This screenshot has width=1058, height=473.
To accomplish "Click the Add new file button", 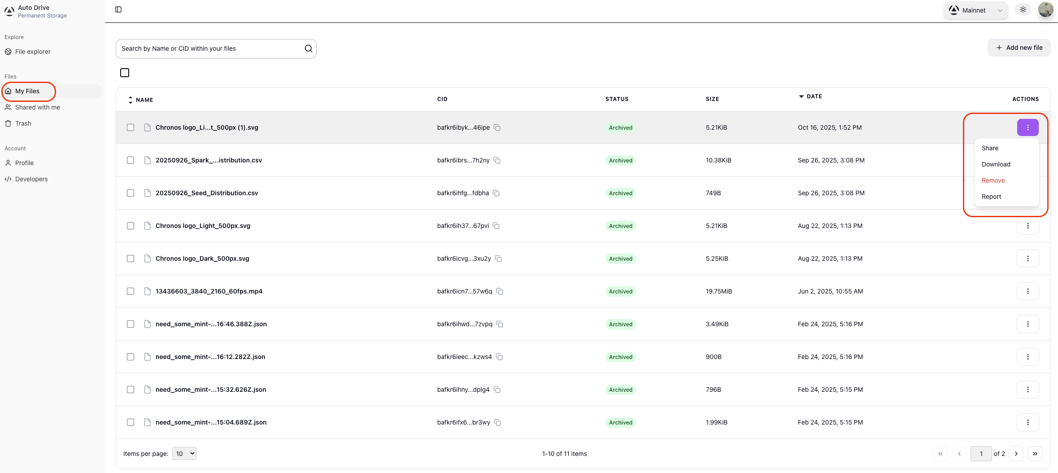I will (x=1019, y=48).
